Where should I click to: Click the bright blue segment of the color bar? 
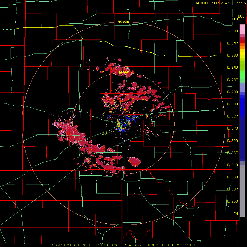242,107
